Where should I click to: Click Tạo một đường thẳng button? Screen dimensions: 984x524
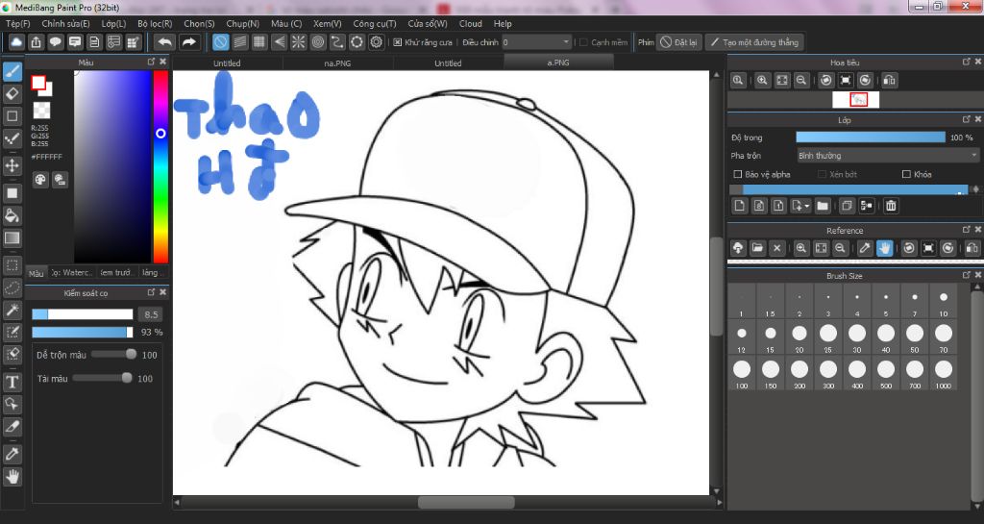point(754,42)
